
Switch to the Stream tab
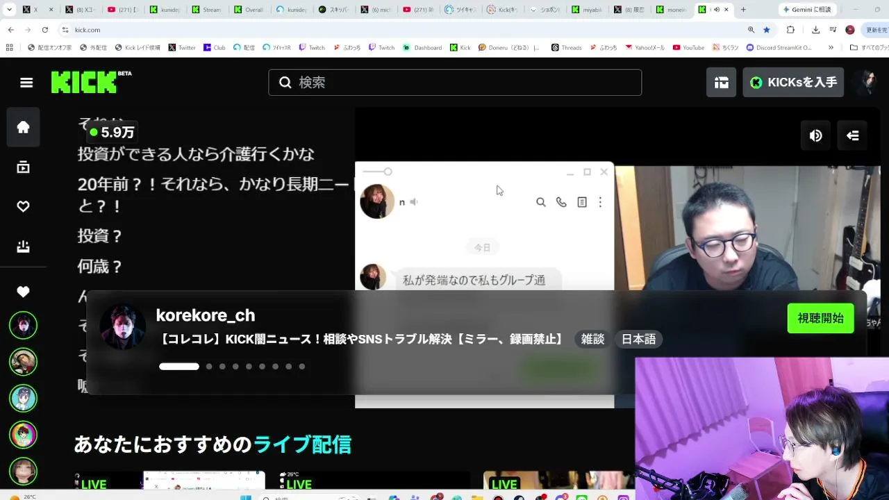[x=206, y=10]
